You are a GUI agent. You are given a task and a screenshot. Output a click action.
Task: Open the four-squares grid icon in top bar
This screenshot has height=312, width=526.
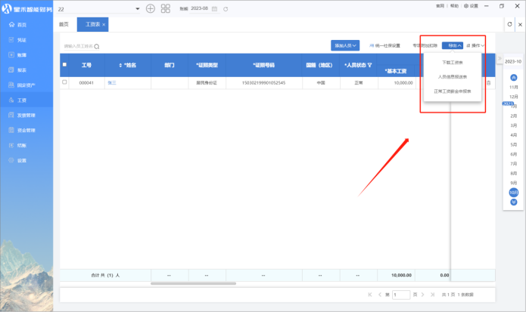point(166,8)
